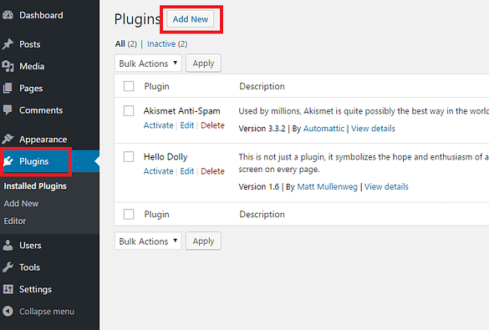
Task: Click the Pages icon in sidebar
Action: pos(8,89)
